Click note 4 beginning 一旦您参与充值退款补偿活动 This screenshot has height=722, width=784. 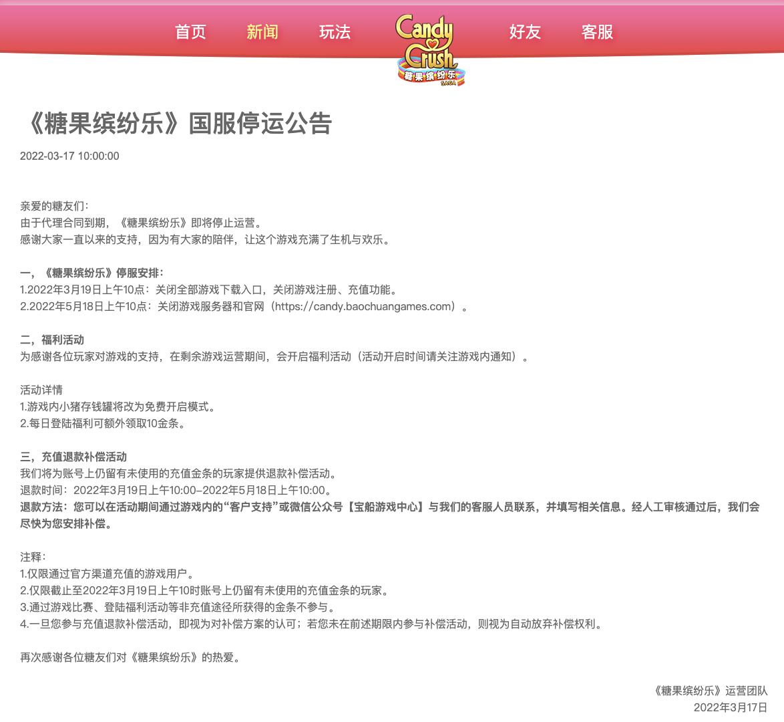pyautogui.click(x=313, y=624)
